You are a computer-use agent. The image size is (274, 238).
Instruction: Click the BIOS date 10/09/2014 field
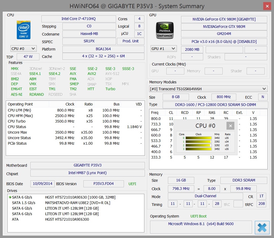coord(43,184)
